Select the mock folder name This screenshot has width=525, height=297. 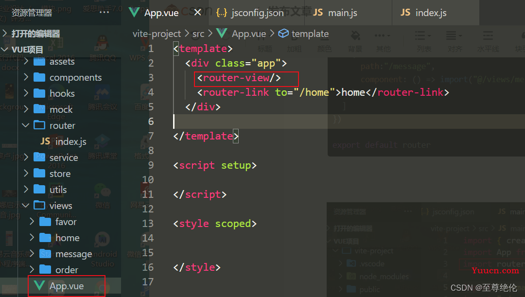tap(61, 109)
